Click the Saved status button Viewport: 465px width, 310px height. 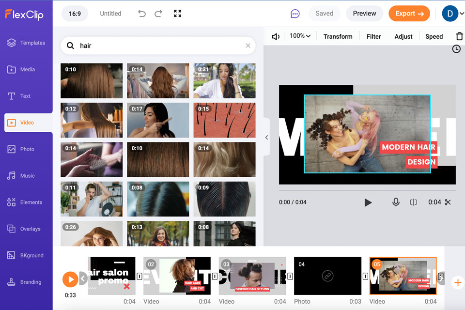[x=325, y=14]
